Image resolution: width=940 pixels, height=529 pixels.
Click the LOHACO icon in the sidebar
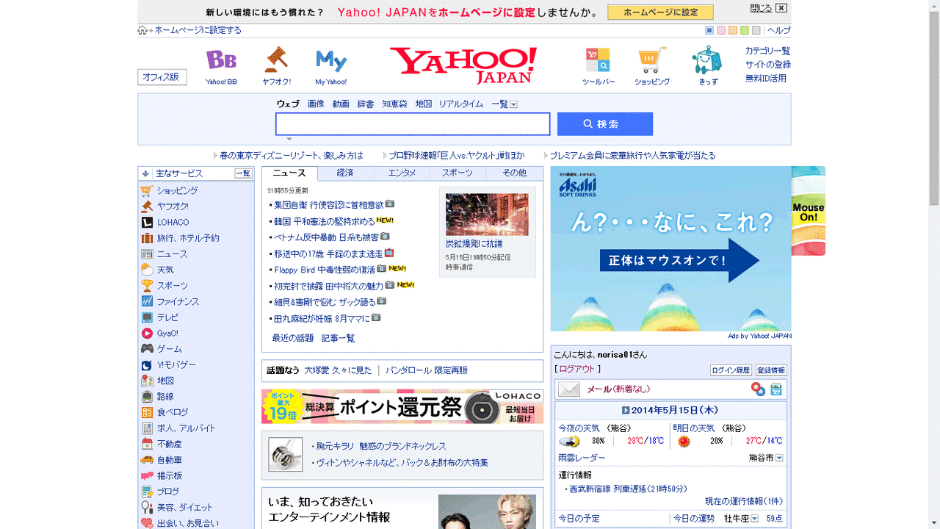(147, 223)
